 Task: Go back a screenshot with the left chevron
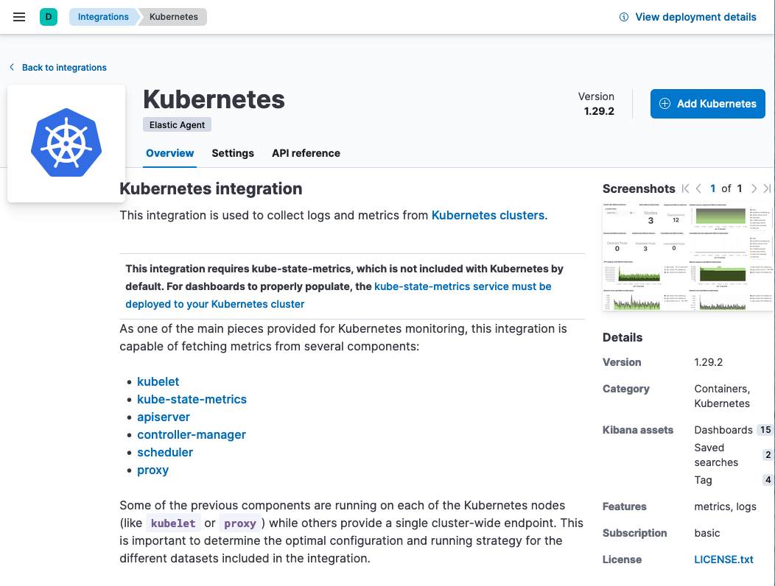[698, 188]
